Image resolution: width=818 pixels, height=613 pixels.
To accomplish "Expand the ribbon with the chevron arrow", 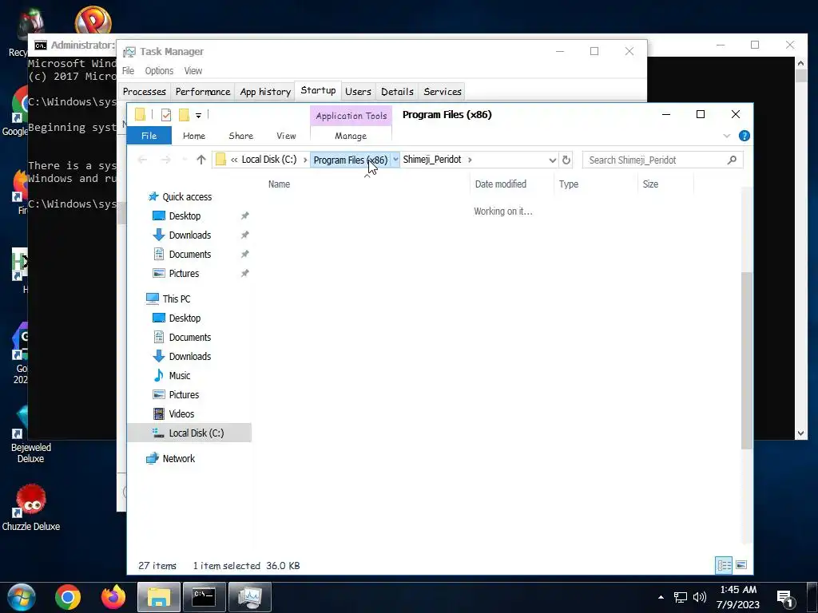I will point(727,136).
